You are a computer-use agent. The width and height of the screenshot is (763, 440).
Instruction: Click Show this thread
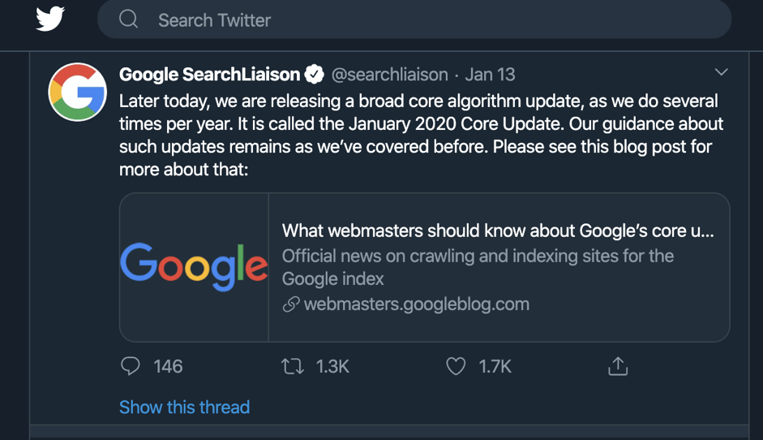[x=184, y=407]
